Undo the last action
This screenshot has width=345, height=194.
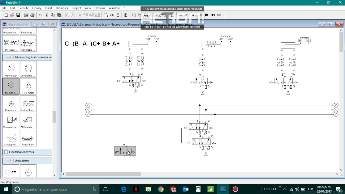coord(40,15)
